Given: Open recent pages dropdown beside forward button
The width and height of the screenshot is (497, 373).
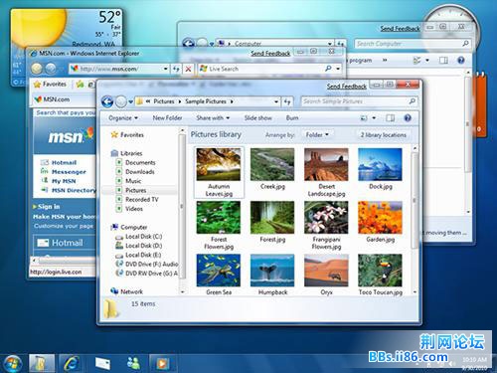Looking at the screenshot, I should (x=131, y=101).
